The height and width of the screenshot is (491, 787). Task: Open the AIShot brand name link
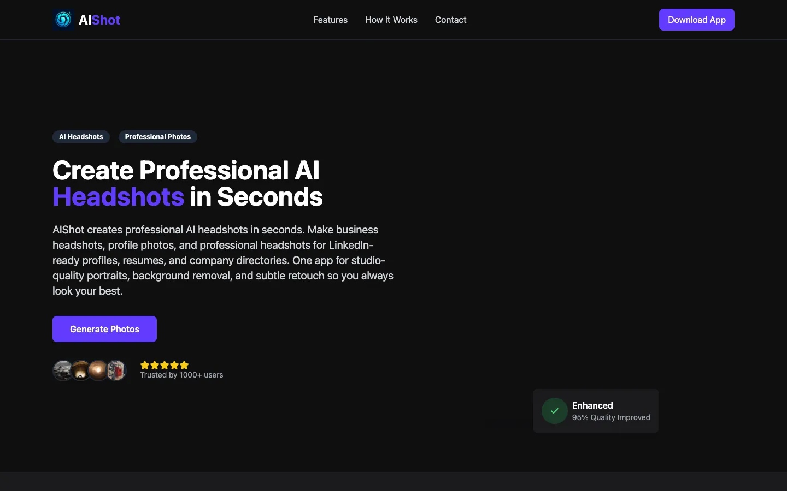99,20
